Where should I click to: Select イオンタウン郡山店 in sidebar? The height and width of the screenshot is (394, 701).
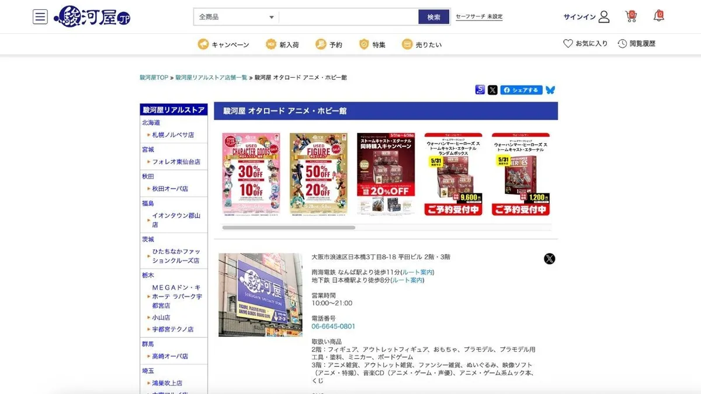pos(176,220)
